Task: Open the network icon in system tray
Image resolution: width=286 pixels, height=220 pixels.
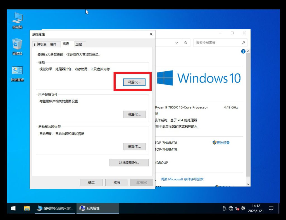Action: (231, 208)
